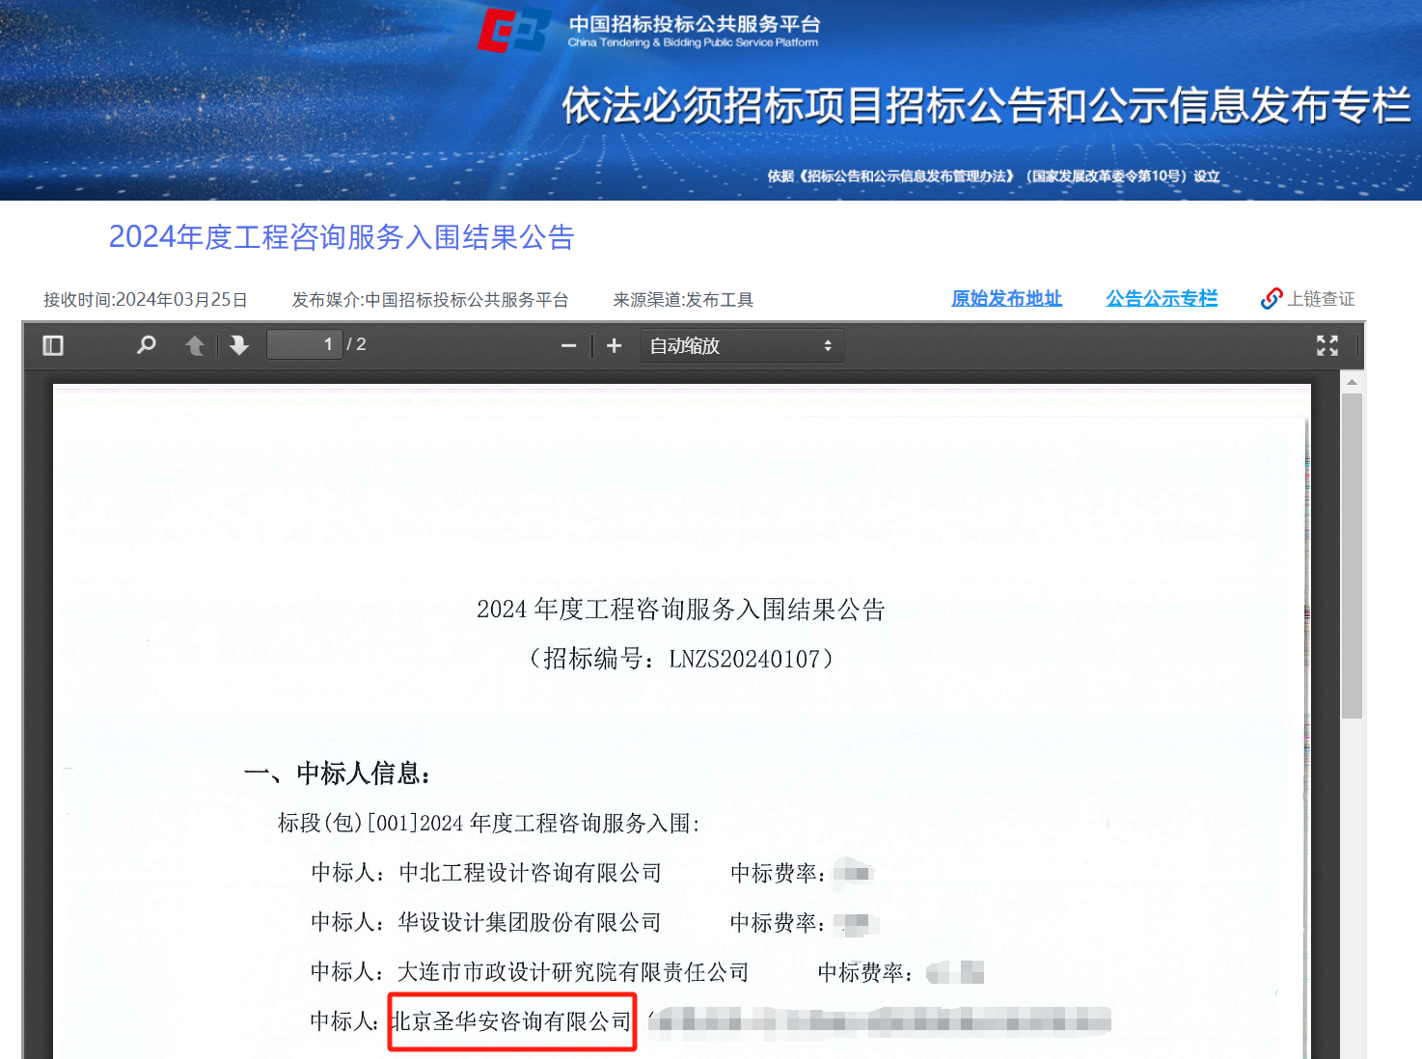Click the 上链查证 verification link
The width and height of the screenshot is (1422, 1059).
tap(1321, 299)
